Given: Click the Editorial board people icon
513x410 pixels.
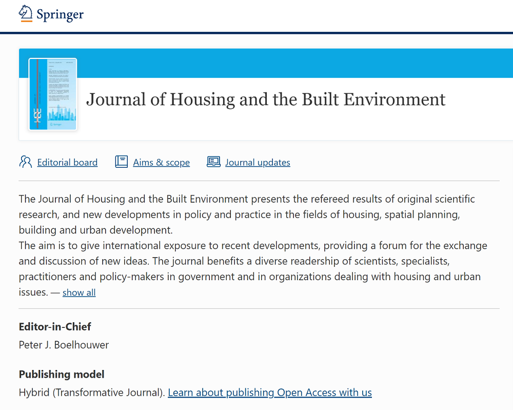Looking at the screenshot, I should (x=25, y=162).
